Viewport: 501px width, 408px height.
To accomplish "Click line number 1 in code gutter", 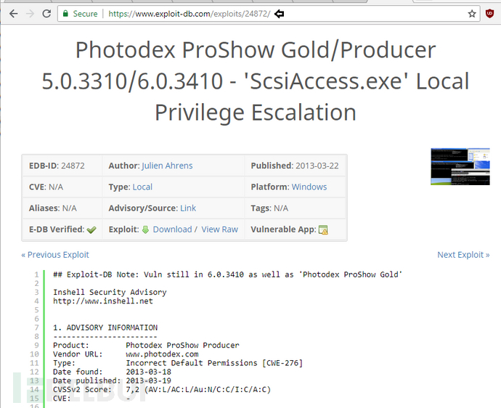I will click(x=36, y=274).
